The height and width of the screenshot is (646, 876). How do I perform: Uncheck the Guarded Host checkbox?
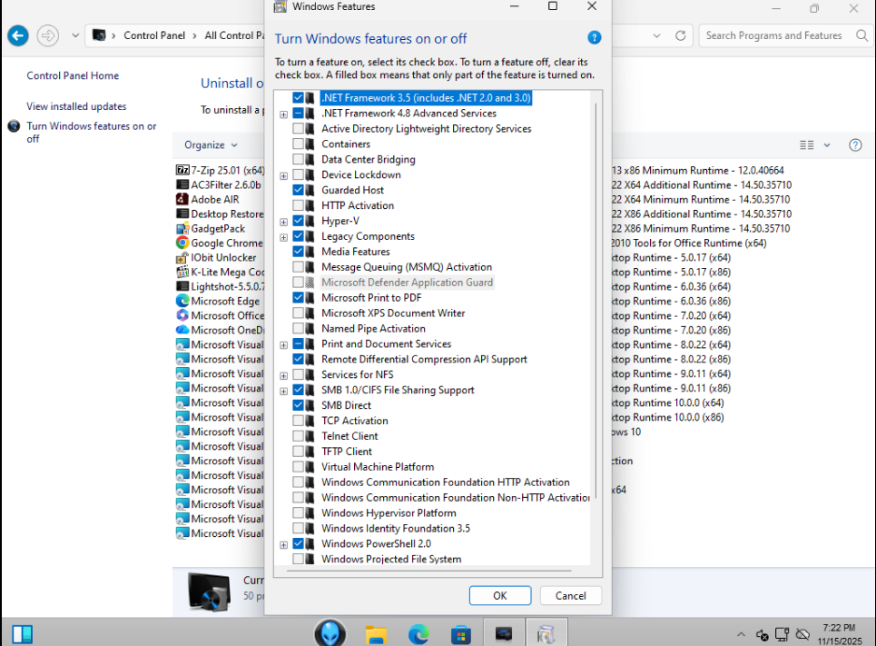pyautogui.click(x=298, y=190)
